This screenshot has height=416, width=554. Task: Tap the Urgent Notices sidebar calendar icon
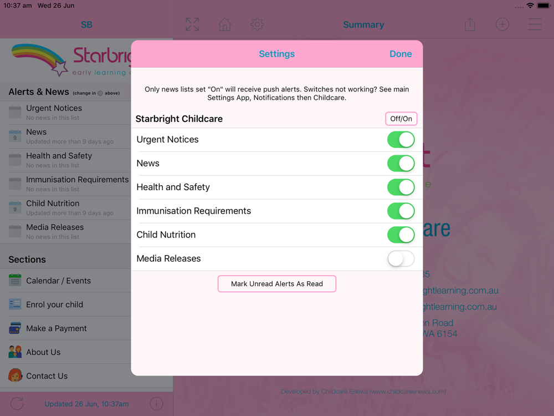click(15, 112)
